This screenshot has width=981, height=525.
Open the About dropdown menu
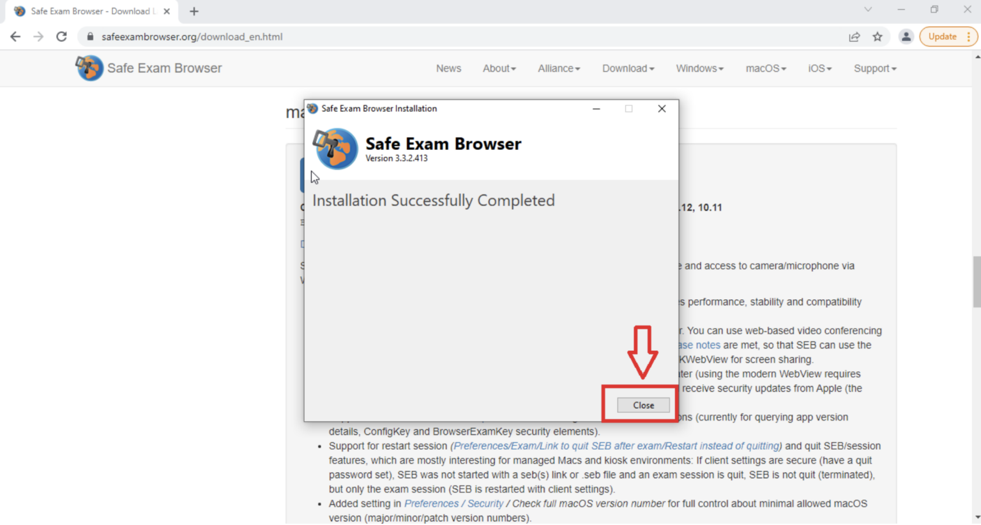pyautogui.click(x=499, y=68)
